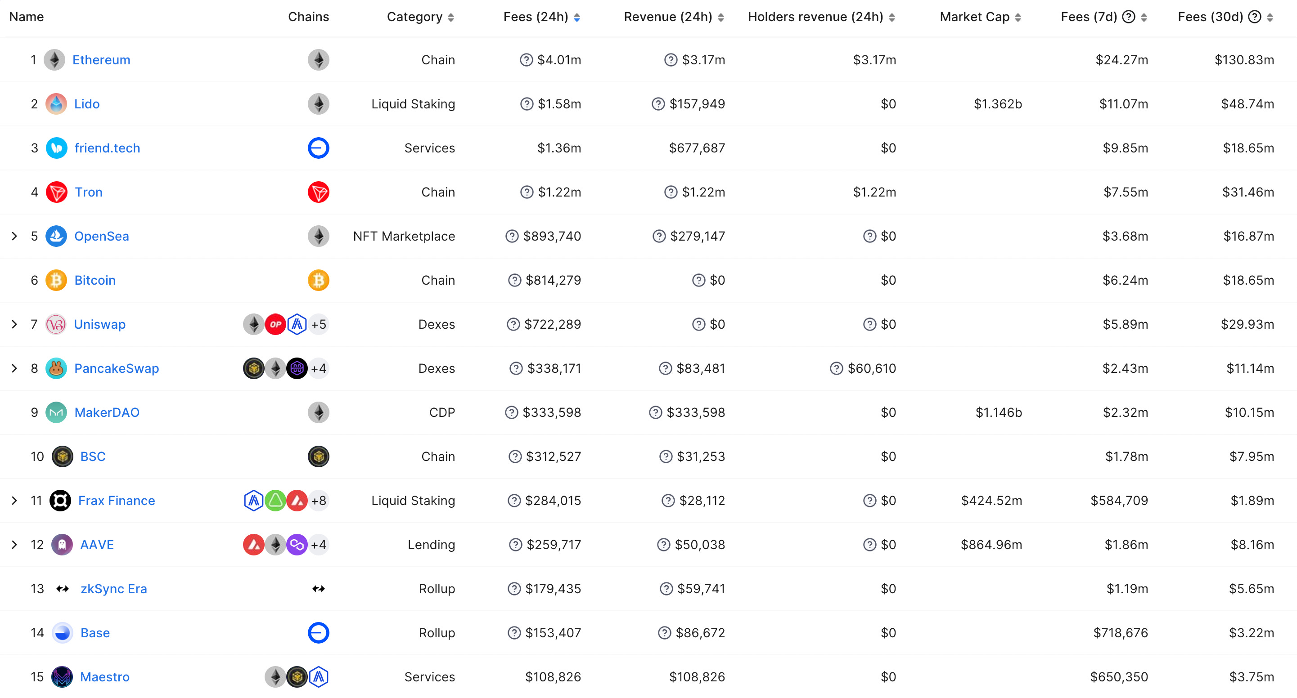Screen dimensions: 1297x698
Task: Open the Tron protocol link
Action: 89,192
